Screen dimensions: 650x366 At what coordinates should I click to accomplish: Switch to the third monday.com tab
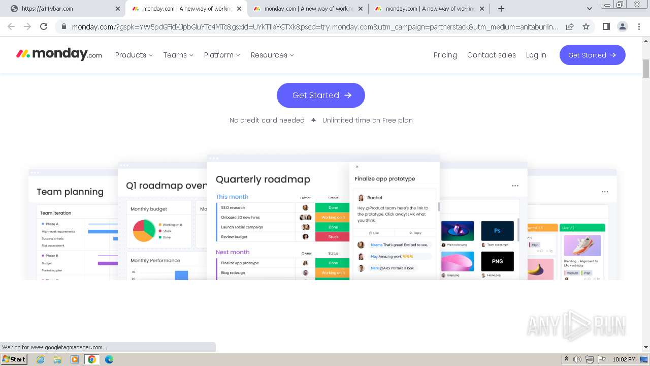pos(307,9)
